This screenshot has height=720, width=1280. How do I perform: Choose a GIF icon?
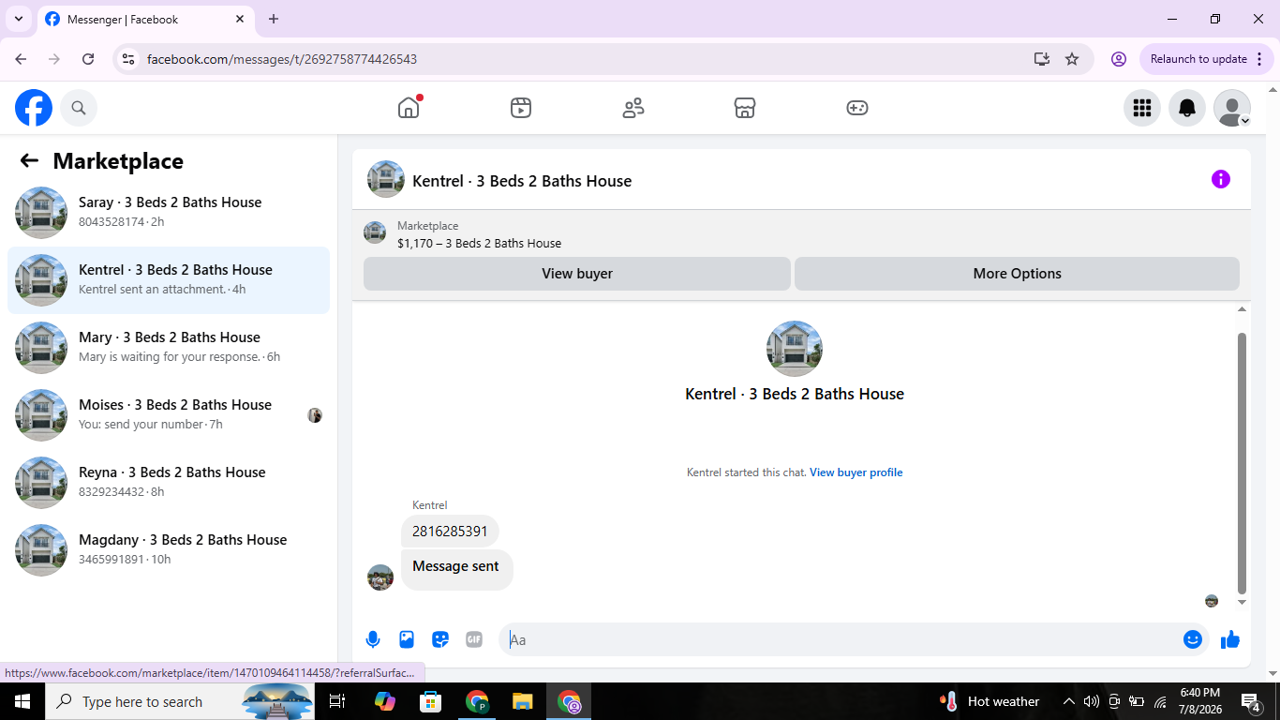click(x=474, y=639)
